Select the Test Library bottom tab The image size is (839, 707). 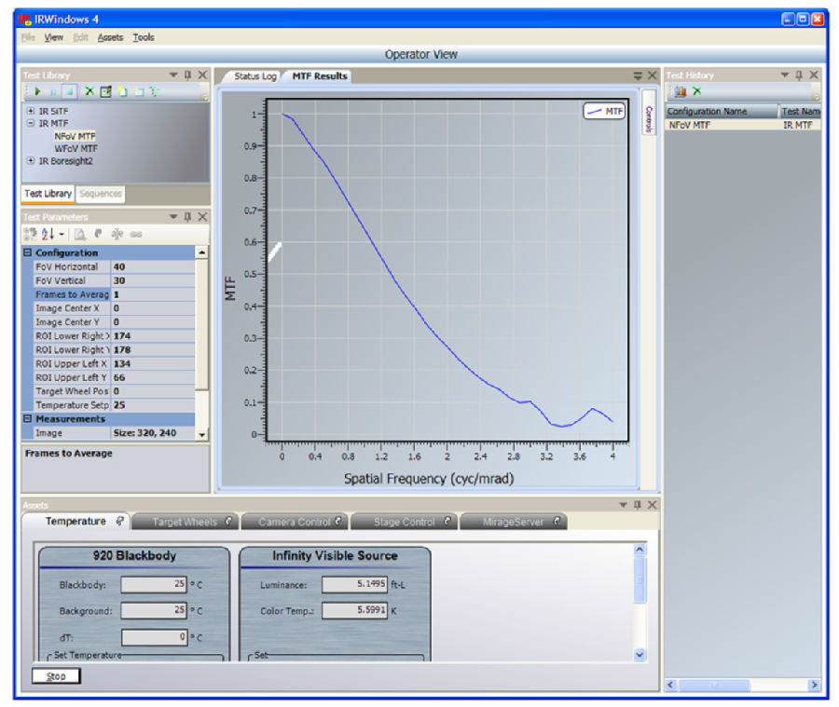[x=48, y=194]
